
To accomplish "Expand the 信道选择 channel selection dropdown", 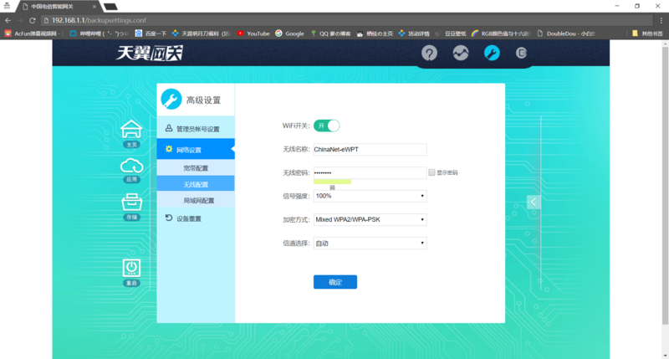I will point(370,244).
